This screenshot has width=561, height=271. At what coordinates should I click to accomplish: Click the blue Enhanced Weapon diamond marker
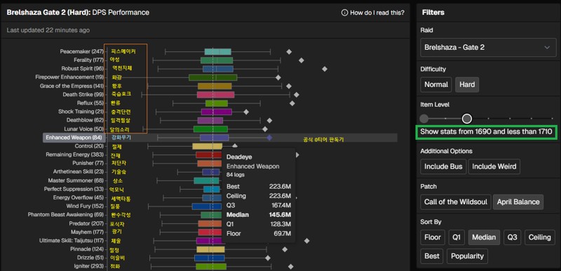(x=269, y=138)
